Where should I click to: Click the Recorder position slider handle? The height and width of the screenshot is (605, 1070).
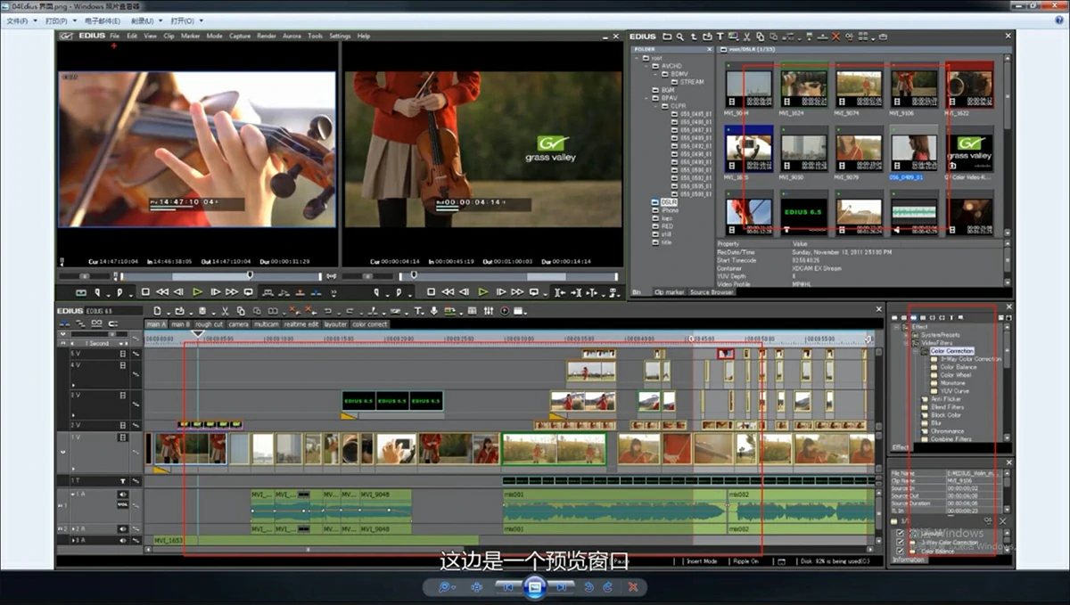pyautogui.click(x=412, y=277)
